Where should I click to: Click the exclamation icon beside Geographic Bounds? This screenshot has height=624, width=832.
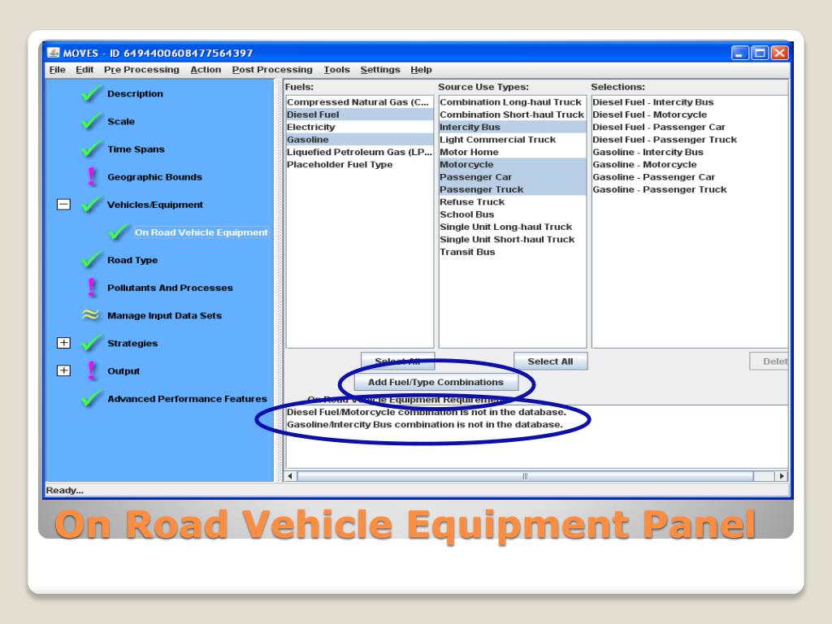tap(92, 176)
